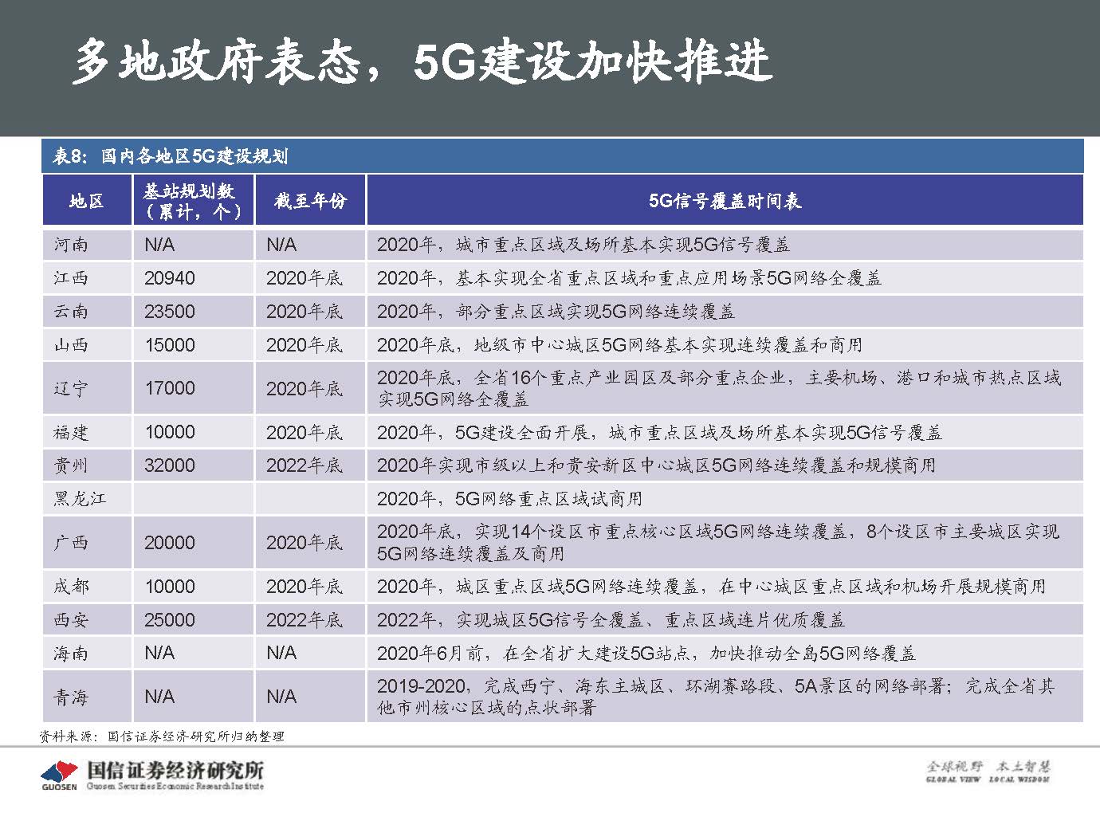
Task: Click the 西安 row value 25000
Action: (x=169, y=619)
